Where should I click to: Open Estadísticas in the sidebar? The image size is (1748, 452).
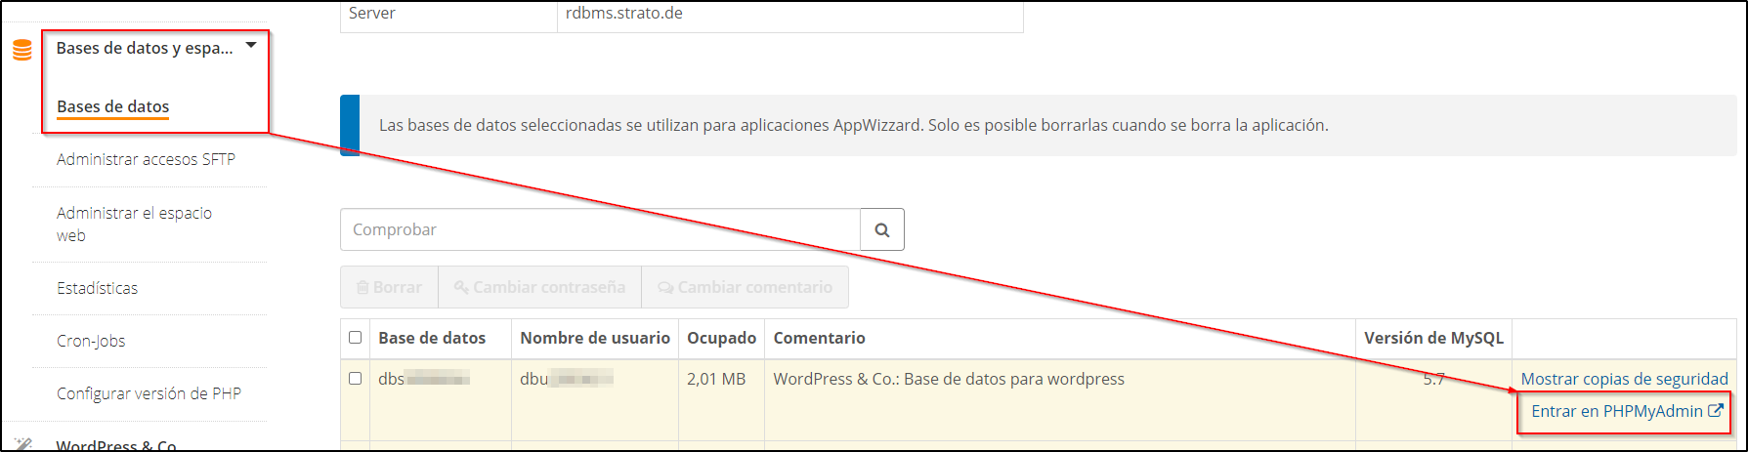click(x=97, y=288)
